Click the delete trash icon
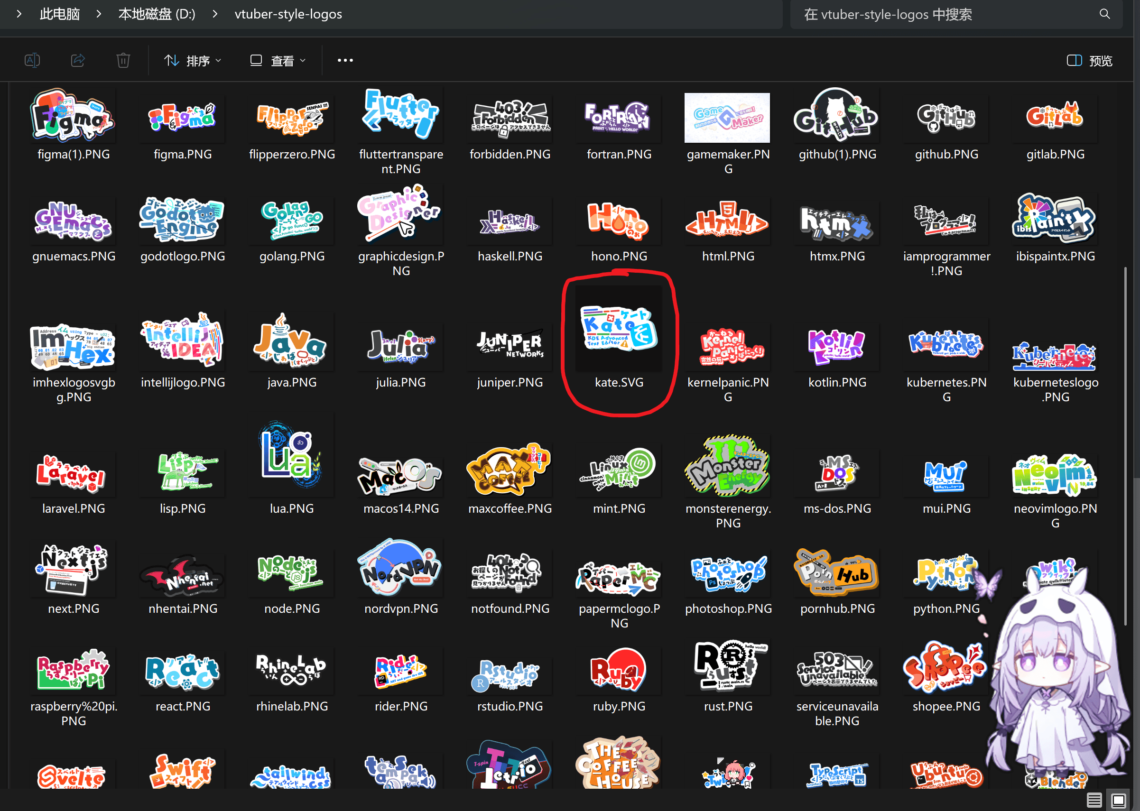The height and width of the screenshot is (811, 1140). [123, 60]
